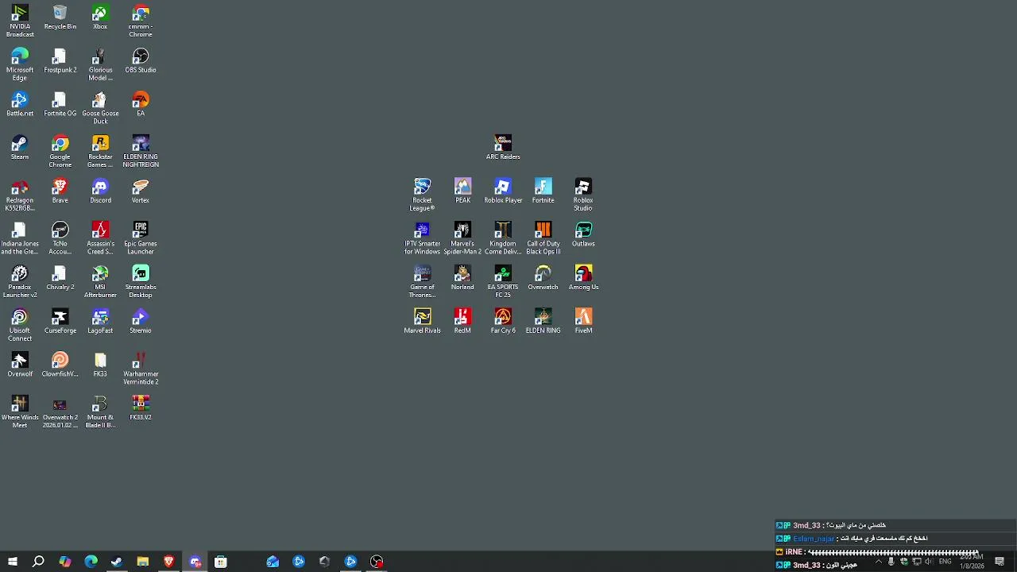This screenshot has width=1017, height=572.
Task: Select the Fortnite OG shortcut
Action: (x=60, y=105)
